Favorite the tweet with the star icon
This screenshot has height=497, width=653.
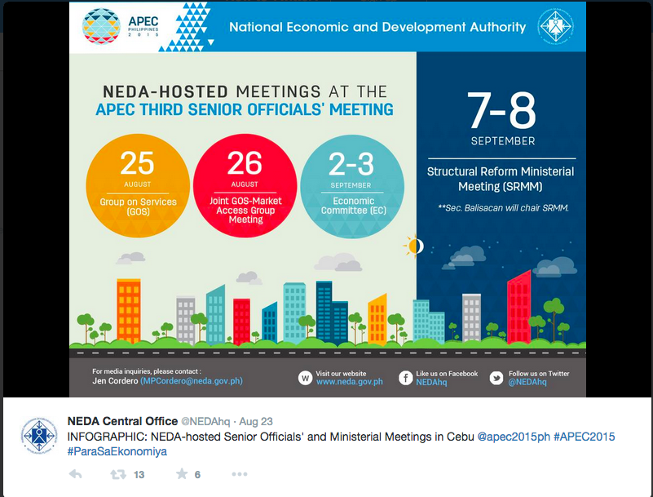pos(182,474)
